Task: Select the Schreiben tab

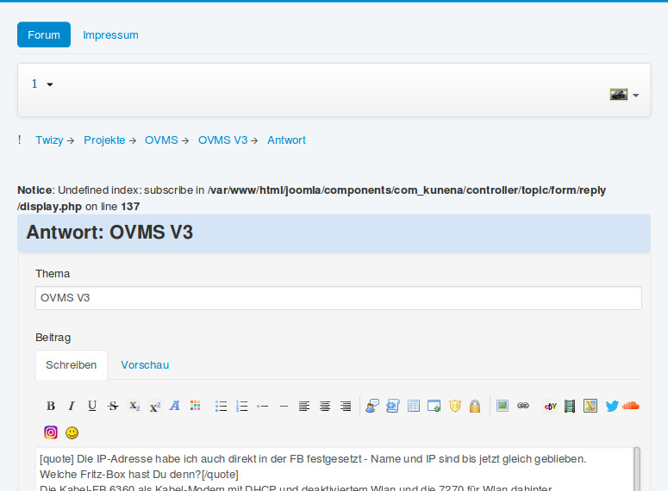Action: click(x=72, y=364)
